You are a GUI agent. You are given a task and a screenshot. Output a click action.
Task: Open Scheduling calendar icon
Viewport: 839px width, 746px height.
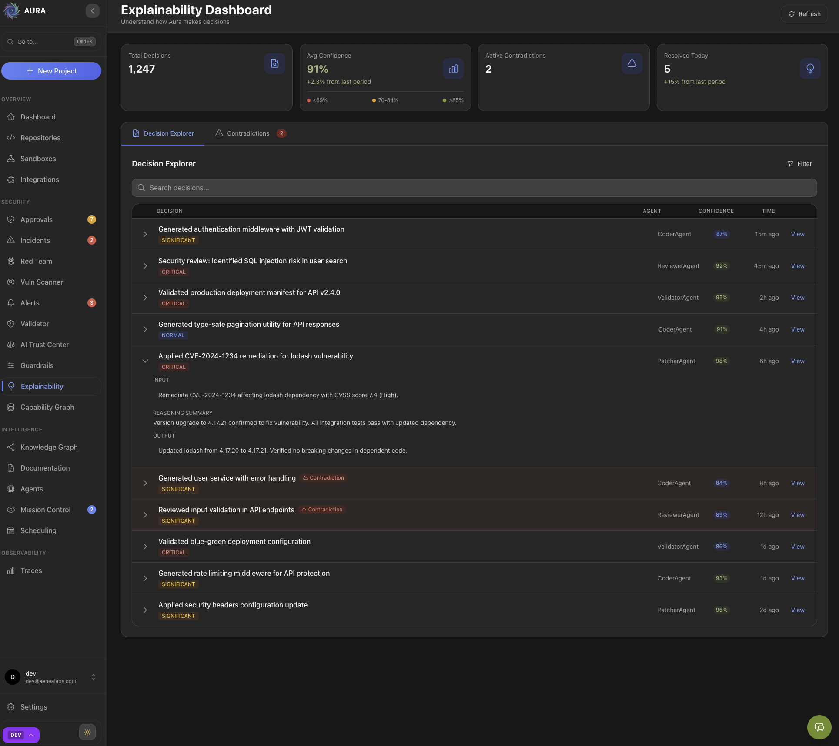point(11,530)
